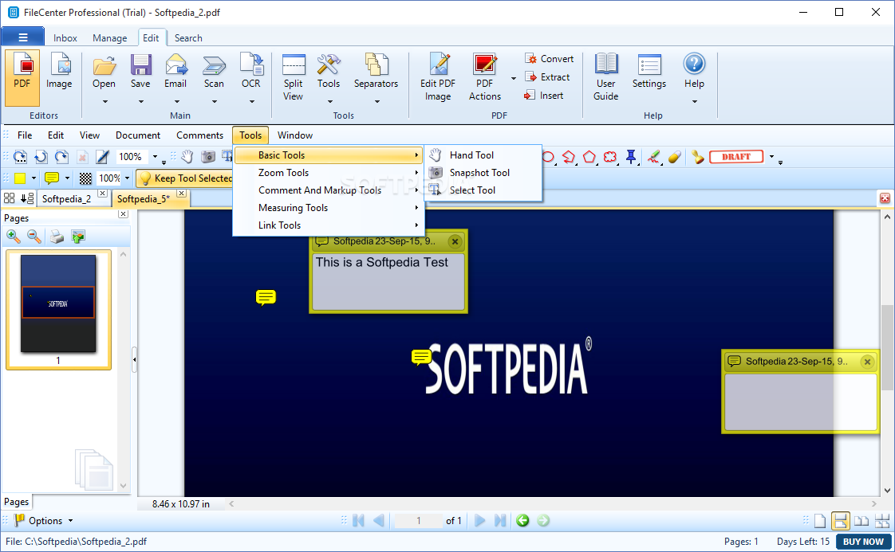Click the yellow fill color swatch
The height and width of the screenshot is (552, 895).
(20, 178)
